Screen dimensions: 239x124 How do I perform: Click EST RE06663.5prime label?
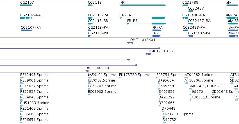[x=34, y=114]
